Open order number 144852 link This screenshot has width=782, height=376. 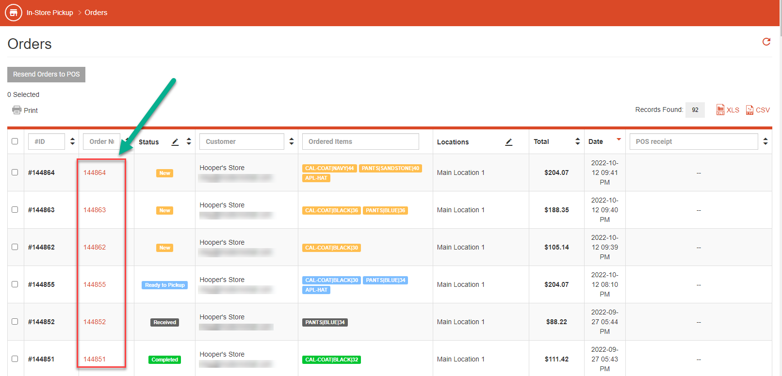[x=95, y=322]
